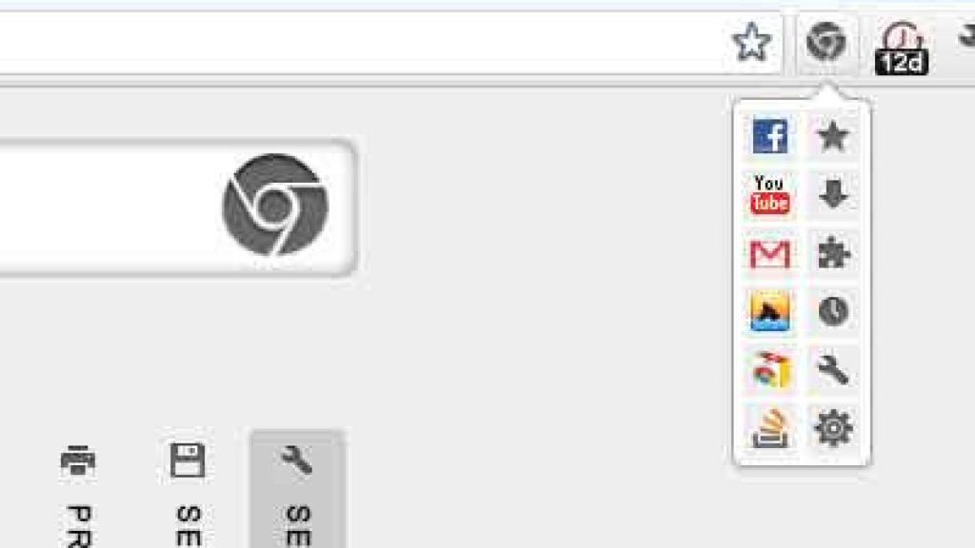Open Downloads via the arrow icon

click(x=832, y=194)
